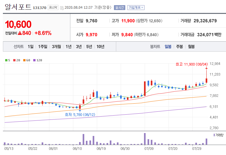Viewport: 226px width, 155px height.
Task: Click the current price 10,600
Action: (18, 24)
